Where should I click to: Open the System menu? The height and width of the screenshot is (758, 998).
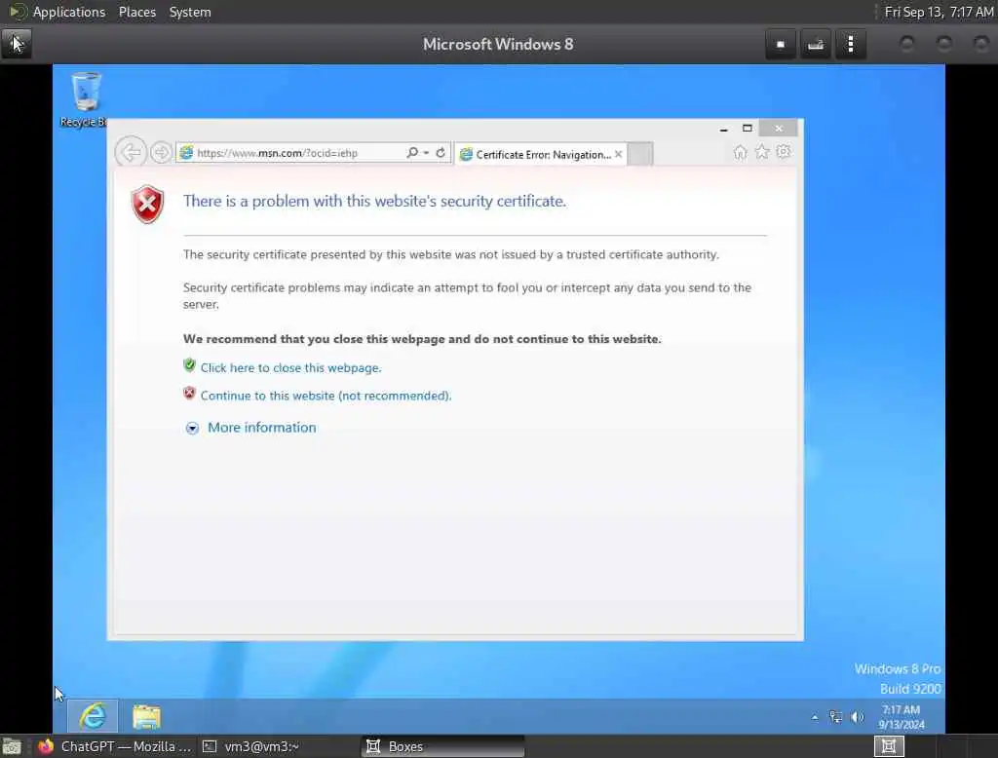click(x=190, y=12)
